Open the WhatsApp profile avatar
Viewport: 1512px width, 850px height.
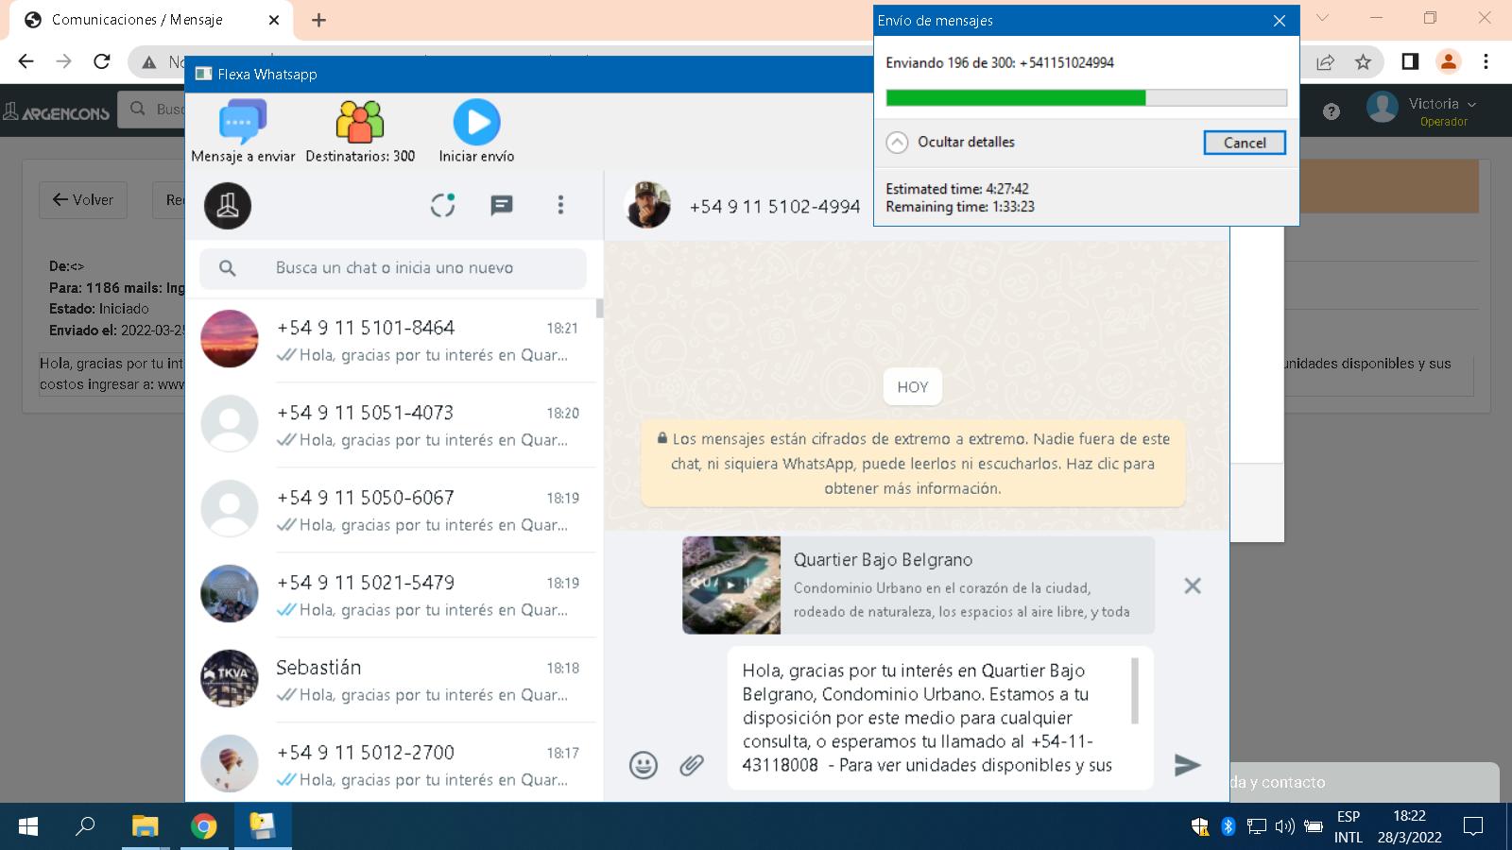pyautogui.click(x=228, y=205)
